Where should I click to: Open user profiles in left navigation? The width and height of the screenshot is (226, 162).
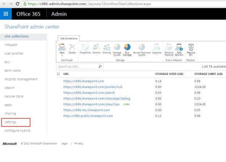[14, 53]
